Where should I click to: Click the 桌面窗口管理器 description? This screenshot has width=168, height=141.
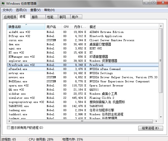click(x=100, y=44)
